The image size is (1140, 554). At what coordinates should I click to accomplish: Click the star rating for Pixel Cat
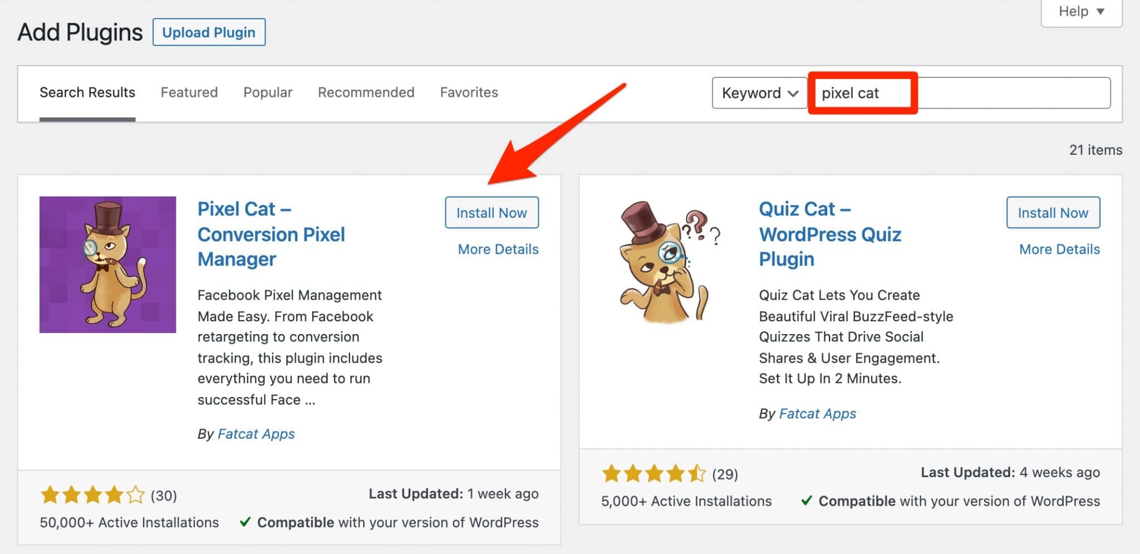(x=92, y=494)
